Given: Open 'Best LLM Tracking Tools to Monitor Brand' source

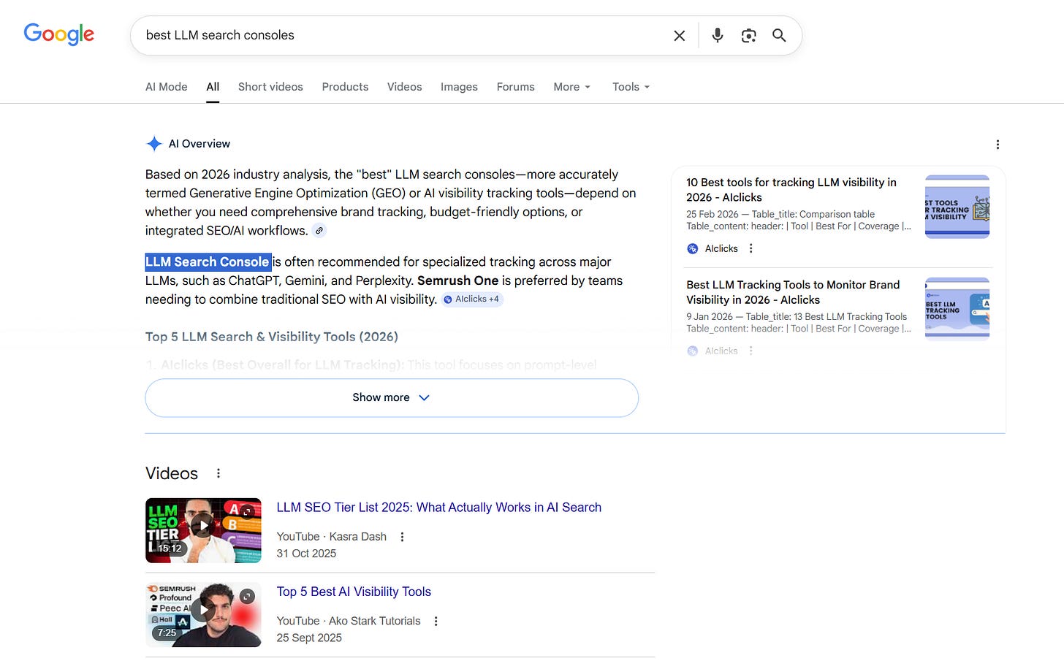Looking at the screenshot, I should (793, 292).
